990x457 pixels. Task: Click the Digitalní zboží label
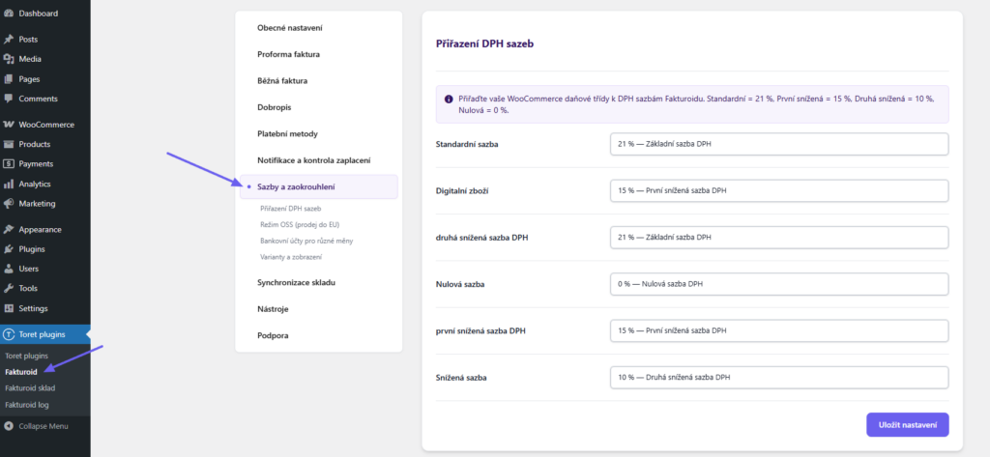coord(461,191)
